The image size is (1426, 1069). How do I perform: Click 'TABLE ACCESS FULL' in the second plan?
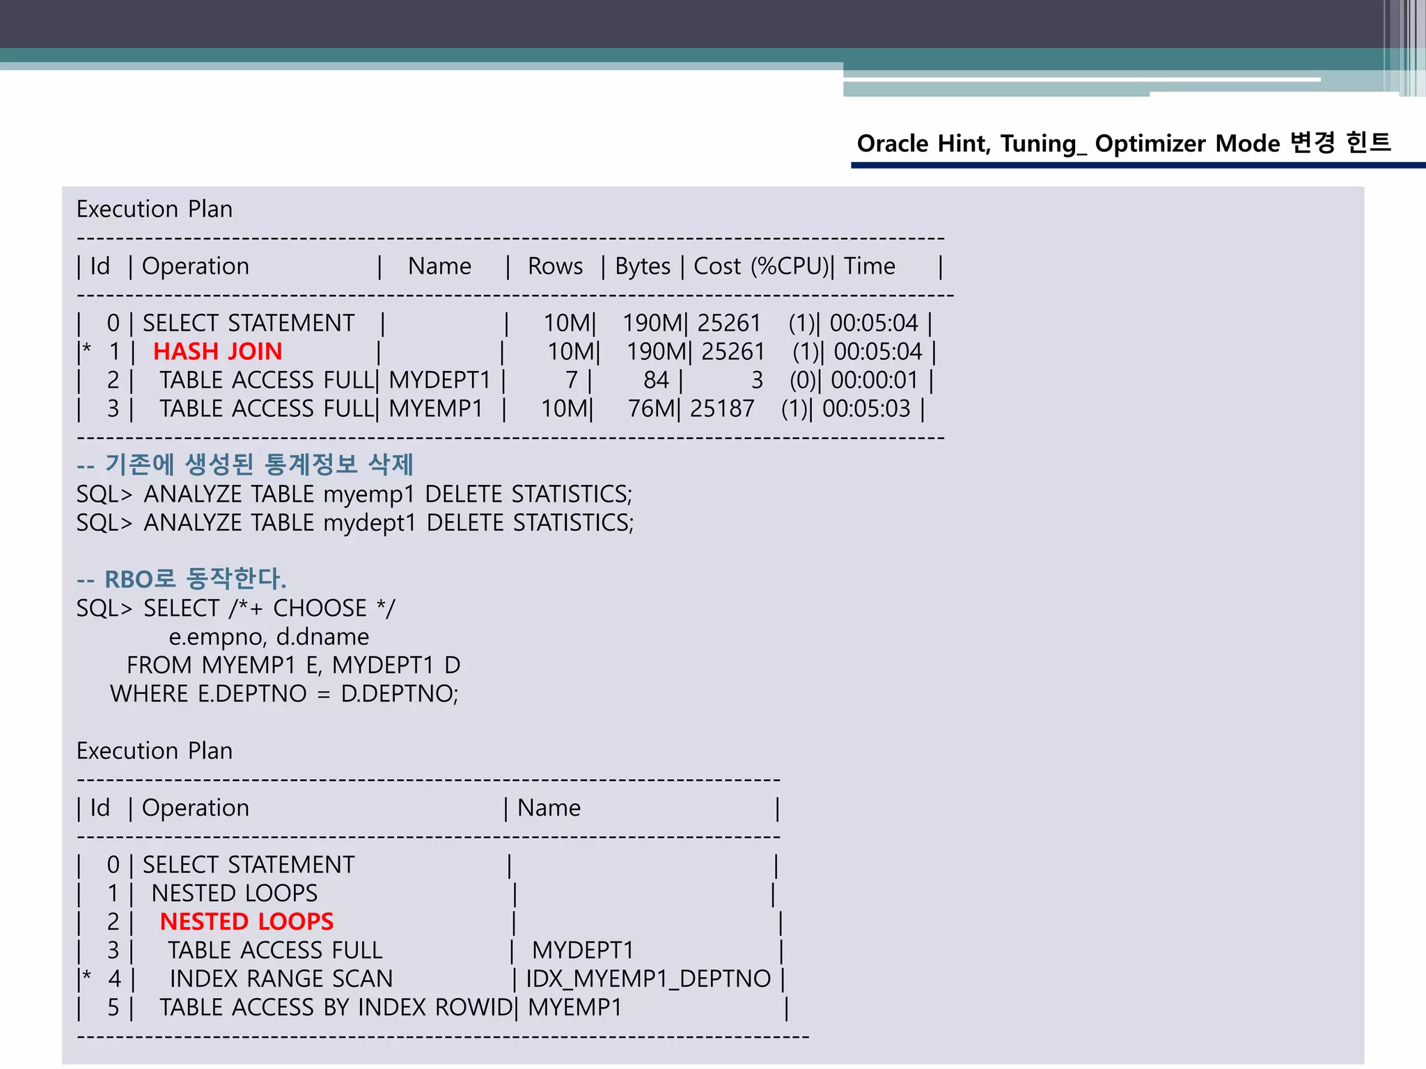click(275, 951)
